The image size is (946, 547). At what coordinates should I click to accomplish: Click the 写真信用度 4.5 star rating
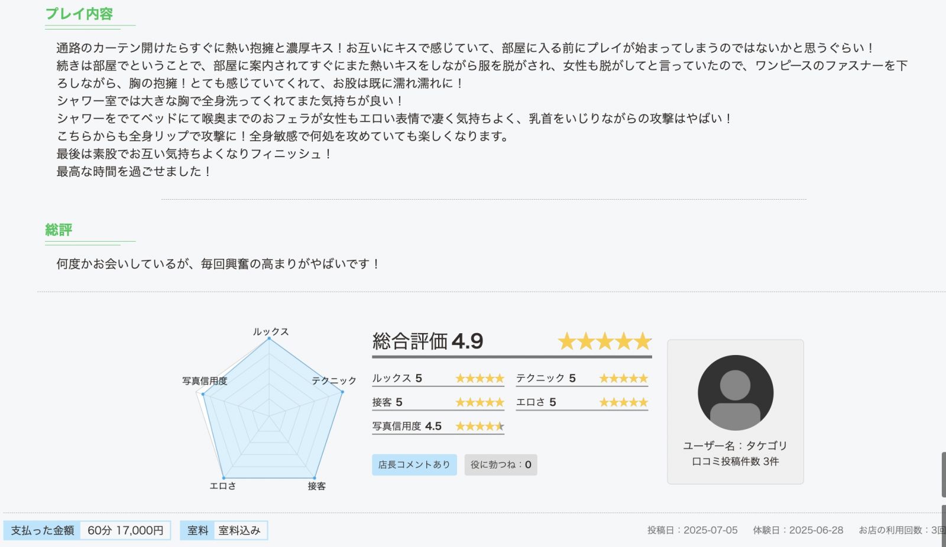click(x=480, y=426)
